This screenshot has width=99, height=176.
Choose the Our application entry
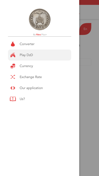[x=40, y=88]
